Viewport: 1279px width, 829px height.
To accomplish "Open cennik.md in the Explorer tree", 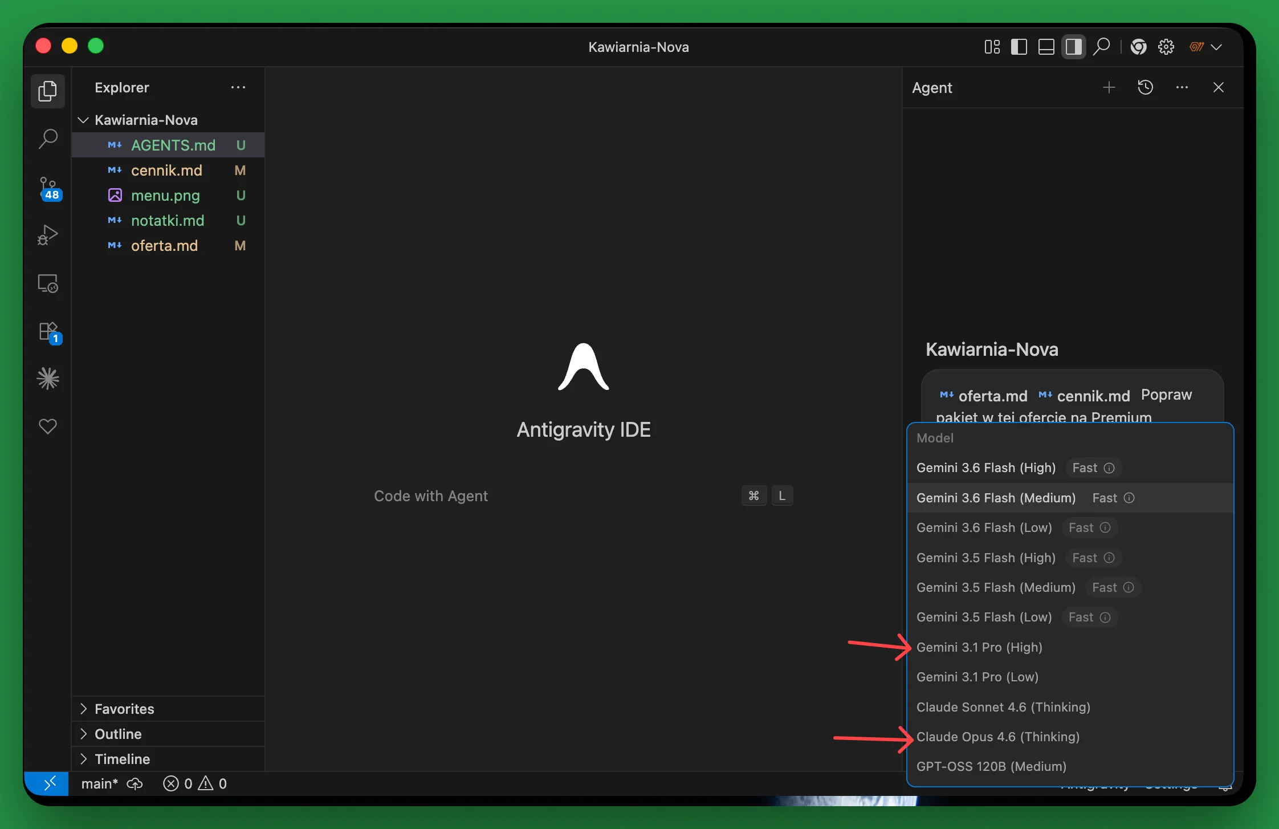I will point(168,170).
